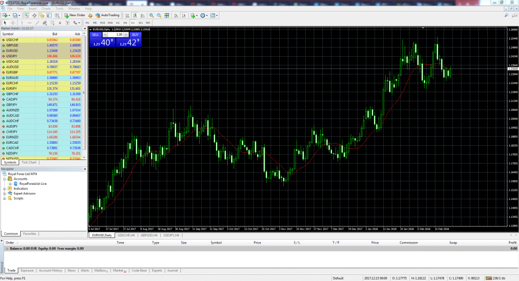Click the blue SELL button
The width and height of the screenshot is (519, 281).
coord(95,34)
